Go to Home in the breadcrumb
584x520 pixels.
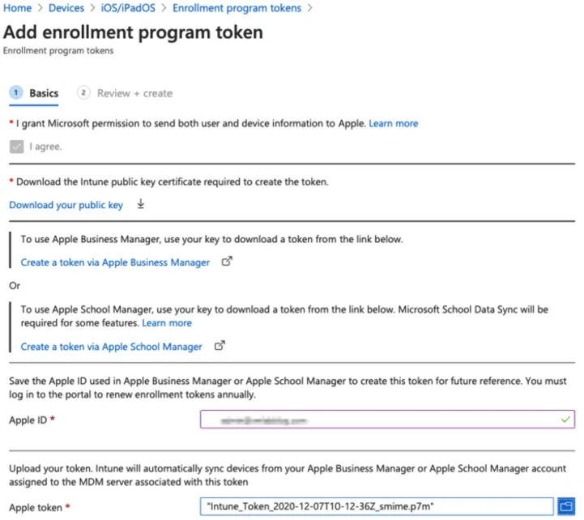(x=17, y=8)
